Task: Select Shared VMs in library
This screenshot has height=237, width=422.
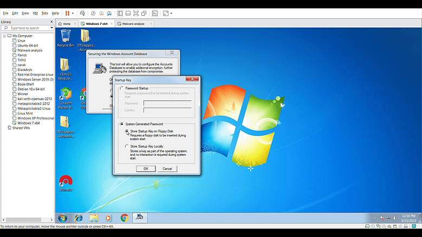Action: (21, 128)
